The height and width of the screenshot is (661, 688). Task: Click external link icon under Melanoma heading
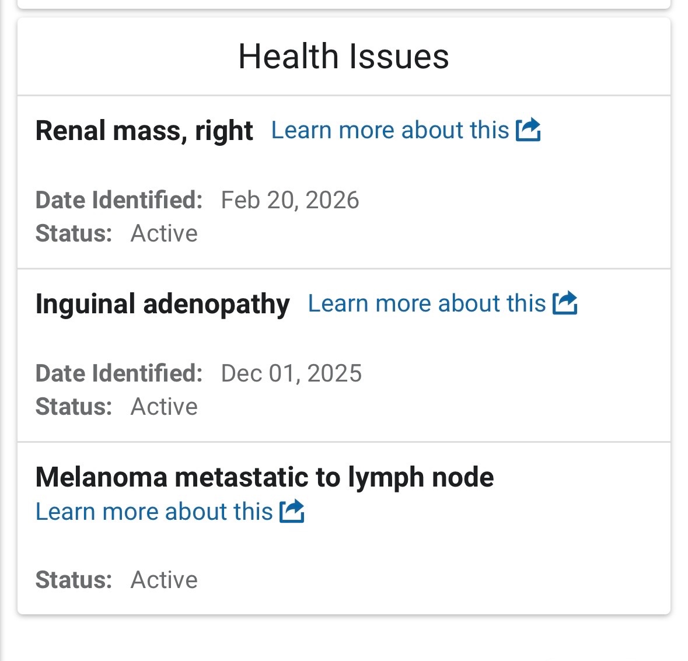[x=292, y=511]
